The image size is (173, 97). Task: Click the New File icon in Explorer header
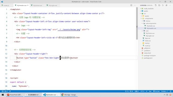point(156,5)
